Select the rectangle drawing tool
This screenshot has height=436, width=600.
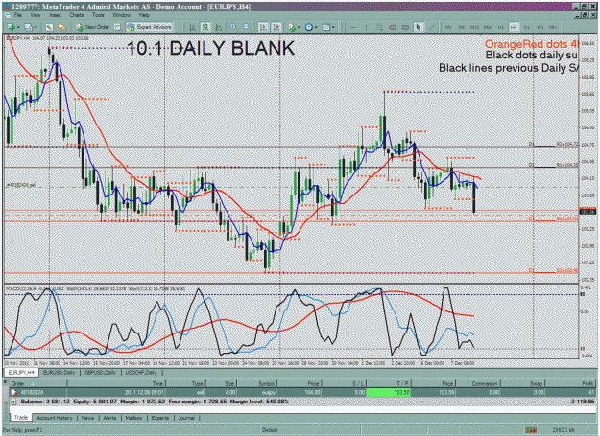tap(406, 27)
